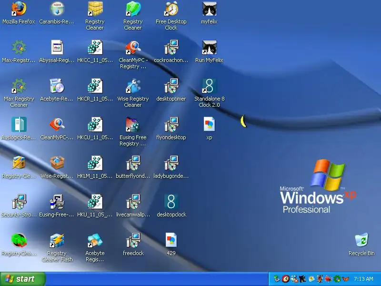Open the Registry Cleaner Flash shortcut

click(57, 240)
